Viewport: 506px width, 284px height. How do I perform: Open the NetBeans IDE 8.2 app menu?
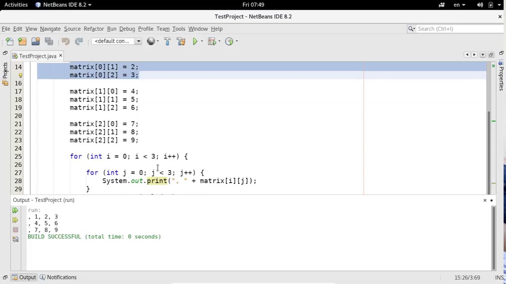pyautogui.click(x=63, y=5)
